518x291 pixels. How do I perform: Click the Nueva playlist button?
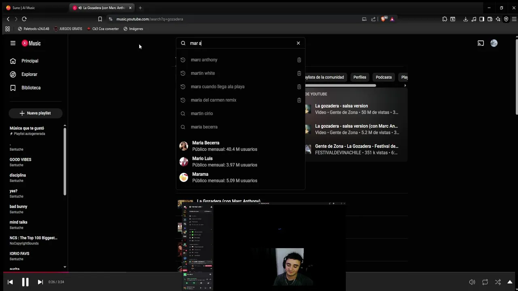point(36,113)
